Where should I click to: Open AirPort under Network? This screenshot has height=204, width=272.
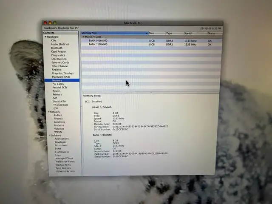(58, 115)
